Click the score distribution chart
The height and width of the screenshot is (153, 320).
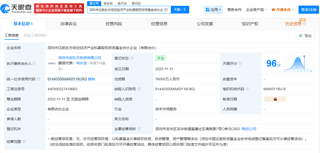[298, 64]
